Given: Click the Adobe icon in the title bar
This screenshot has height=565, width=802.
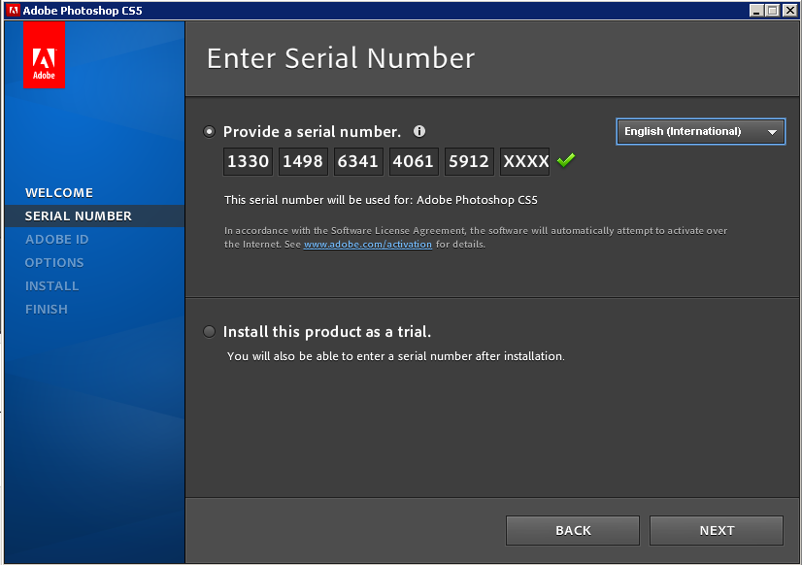Looking at the screenshot, I should click(13, 11).
